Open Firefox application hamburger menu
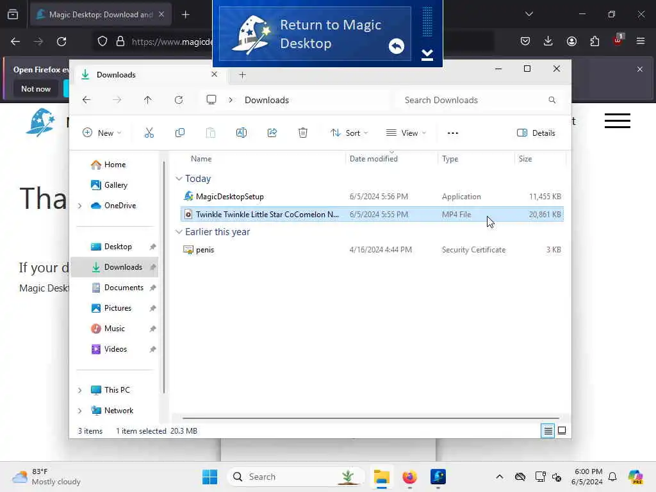Screen dimensions: 656x492 click(x=641, y=41)
